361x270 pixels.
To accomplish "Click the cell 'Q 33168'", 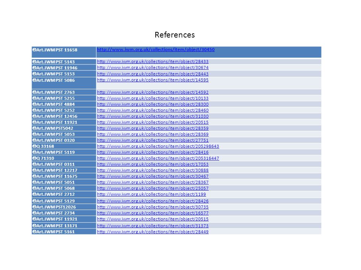I will tap(64, 146).
